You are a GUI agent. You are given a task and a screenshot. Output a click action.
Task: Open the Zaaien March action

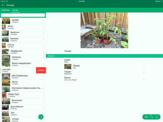[x=105, y=61]
